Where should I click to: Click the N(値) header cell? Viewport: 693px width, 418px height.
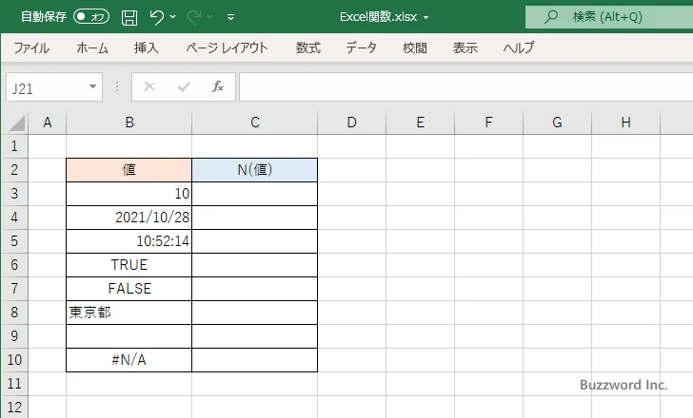click(254, 170)
